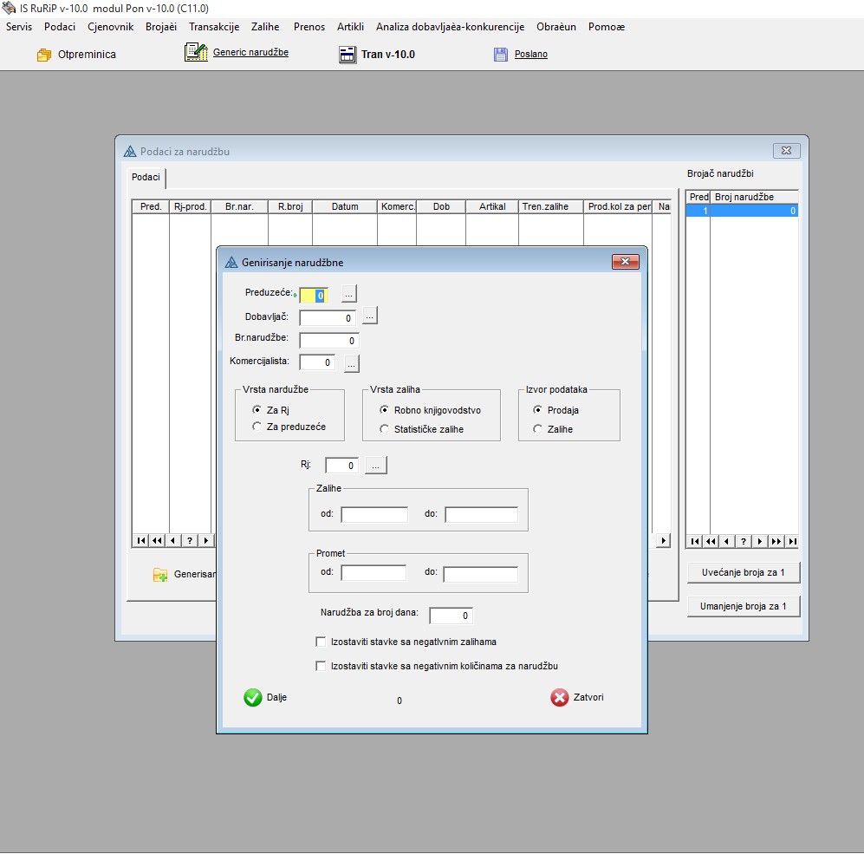Image resolution: width=864 pixels, height=854 pixels.
Task: Open the Cjenovnik menu
Action: pyautogui.click(x=111, y=27)
